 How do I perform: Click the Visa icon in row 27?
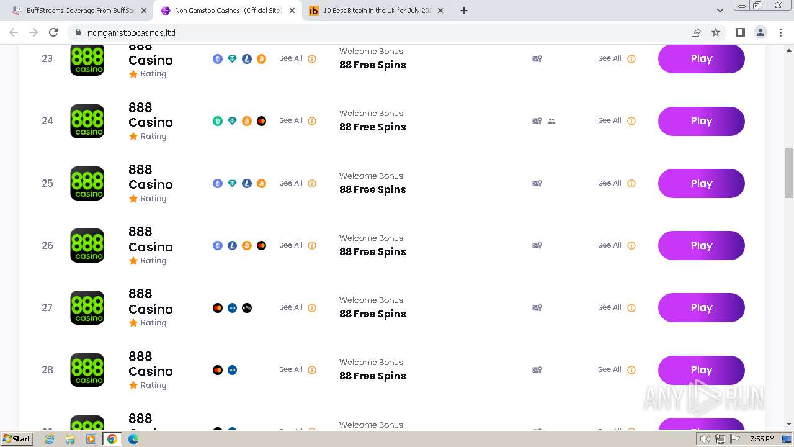point(232,307)
